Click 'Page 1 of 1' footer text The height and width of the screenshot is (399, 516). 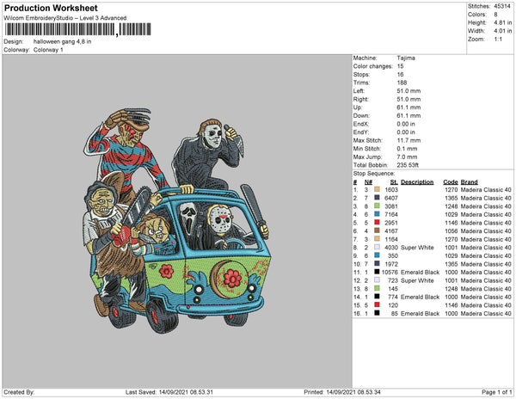tap(496, 392)
